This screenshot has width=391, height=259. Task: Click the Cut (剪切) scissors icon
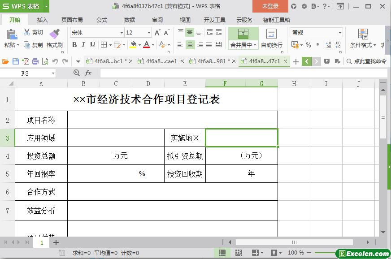(x=27, y=32)
